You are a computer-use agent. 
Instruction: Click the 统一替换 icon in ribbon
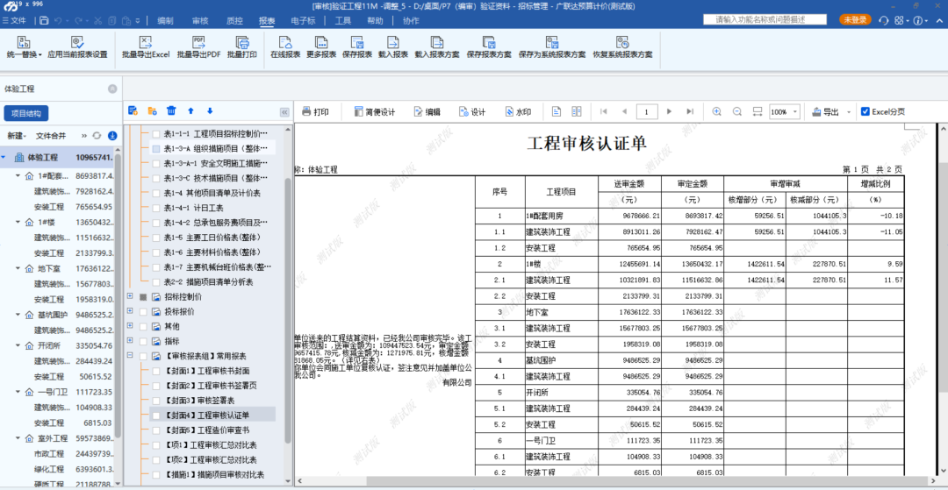pyautogui.click(x=24, y=42)
